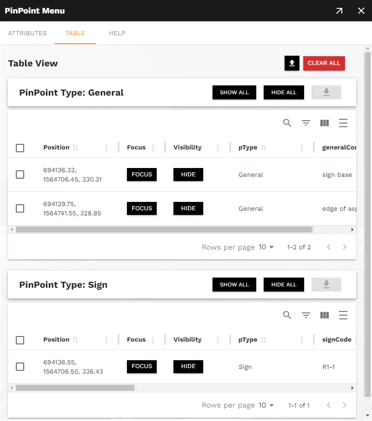The image size is (372, 421).
Task: Open Visibility column menu in General table
Action: [218, 148]
